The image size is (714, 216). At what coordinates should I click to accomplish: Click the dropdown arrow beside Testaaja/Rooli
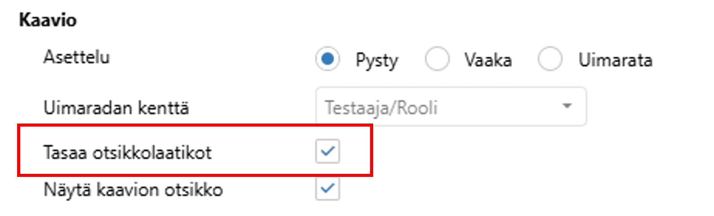tap(567, 106)
